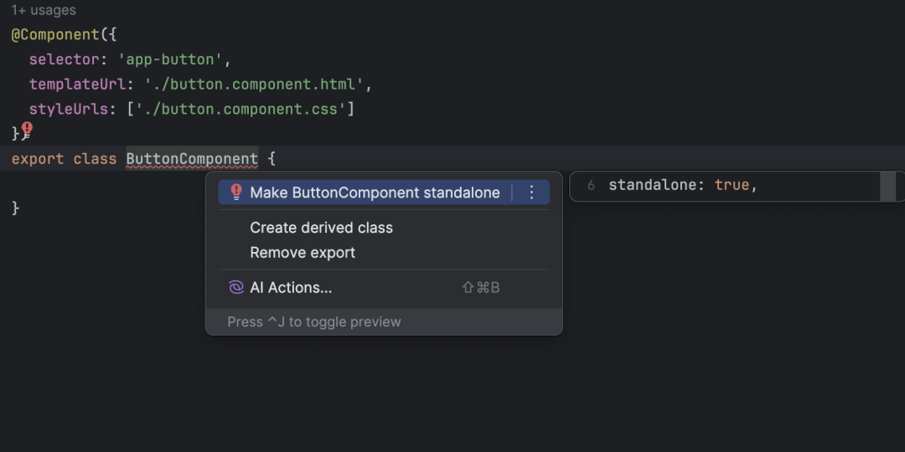The width and height of the screenshot is (905, 452).
Task: Click the 'app-button' selector string
Action: pos(173,59)
